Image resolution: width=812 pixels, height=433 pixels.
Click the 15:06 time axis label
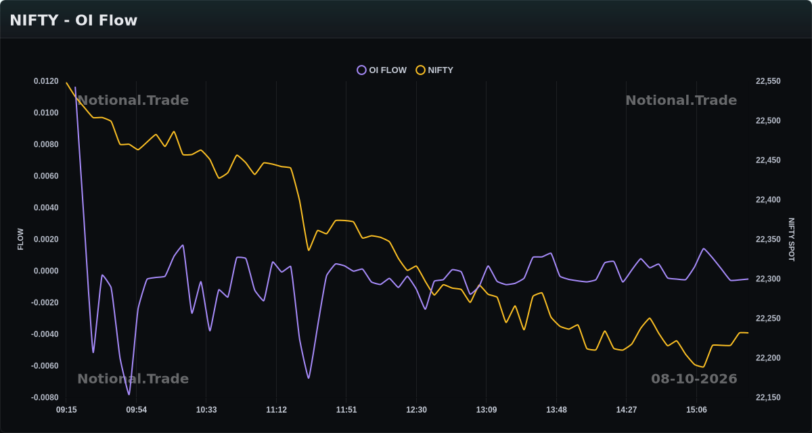click(x=696, y=410)
